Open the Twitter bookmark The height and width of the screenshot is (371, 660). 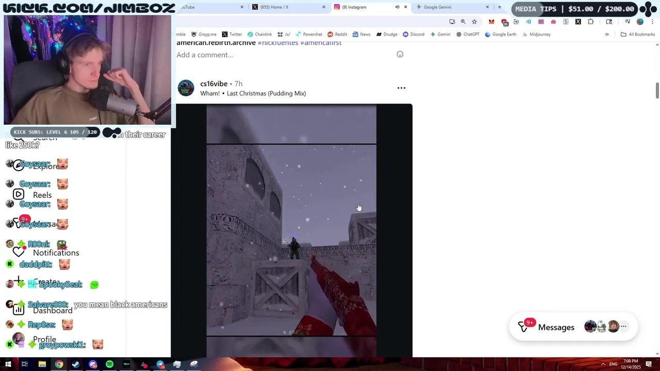click(x=232, y=35)
